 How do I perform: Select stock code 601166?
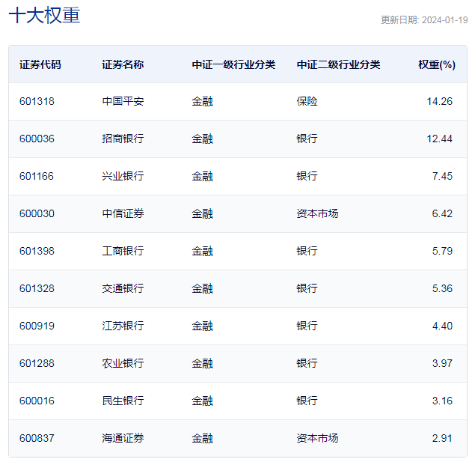(37, 176)
